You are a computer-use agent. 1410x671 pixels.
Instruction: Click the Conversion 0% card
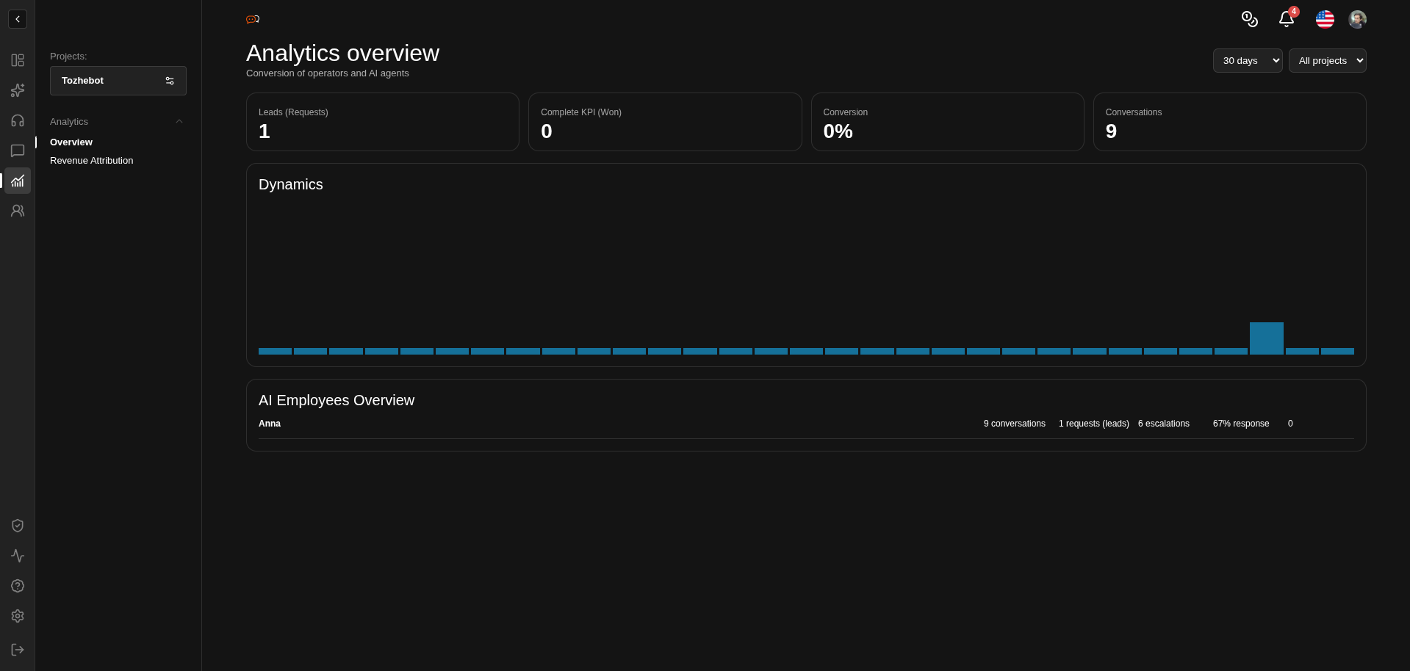[x=947, y=122]
